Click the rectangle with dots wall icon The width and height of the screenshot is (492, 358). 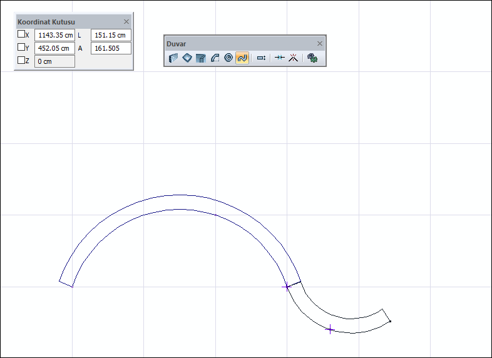tap(262, 58)
